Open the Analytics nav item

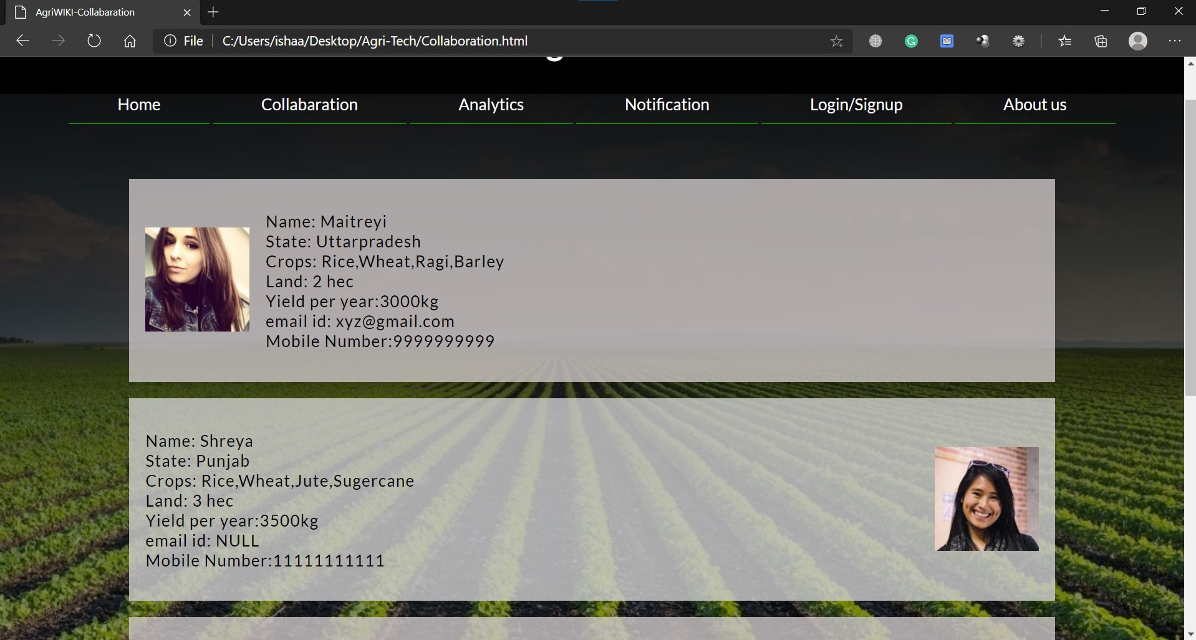tap(491, 105)
